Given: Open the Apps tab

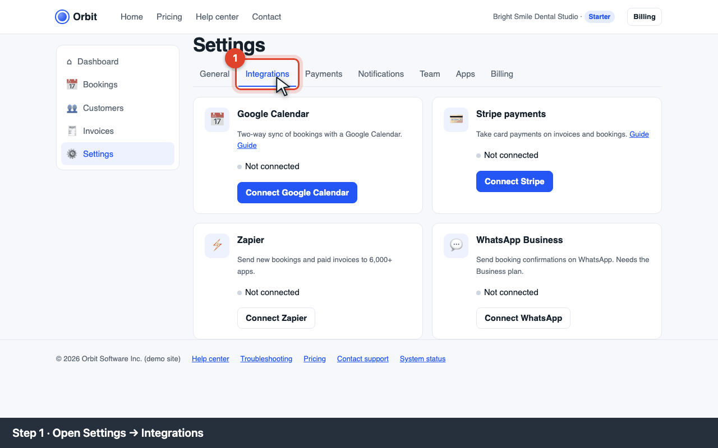Looking at the screenshot, I should click(x=465, y=74).
